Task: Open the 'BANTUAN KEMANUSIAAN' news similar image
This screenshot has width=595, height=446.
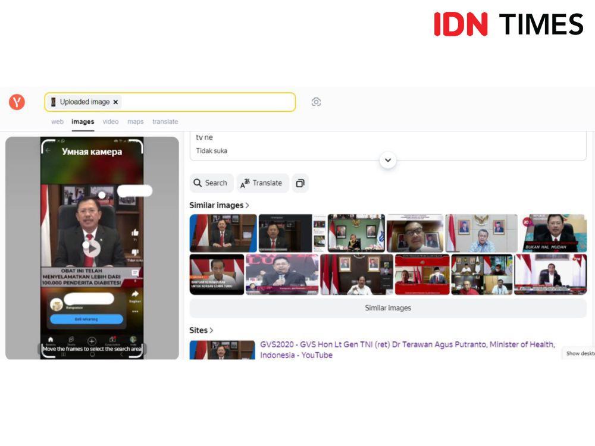Action: (x=217, y=275)
